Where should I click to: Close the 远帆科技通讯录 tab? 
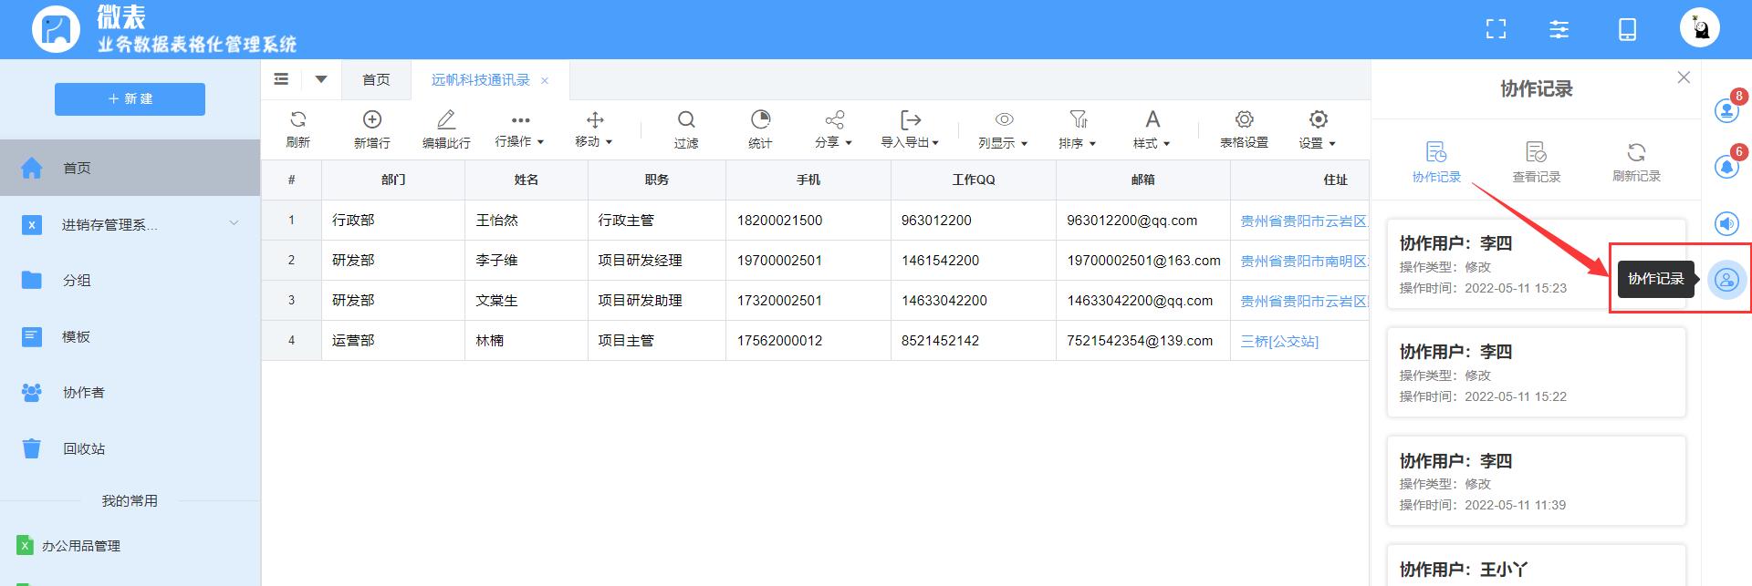coord(545,81)
